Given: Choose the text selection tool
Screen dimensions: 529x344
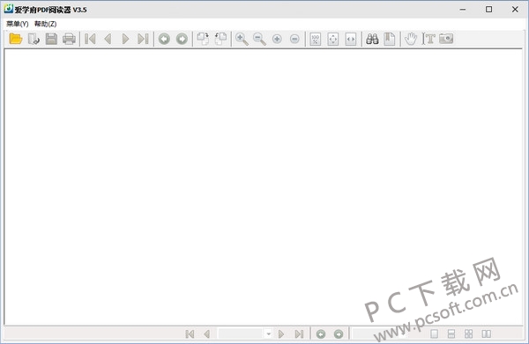Looking at the screenshot, I should click(428, 39).
